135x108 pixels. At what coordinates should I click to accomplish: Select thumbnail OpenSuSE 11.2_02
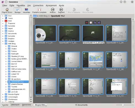coord(69,33)
